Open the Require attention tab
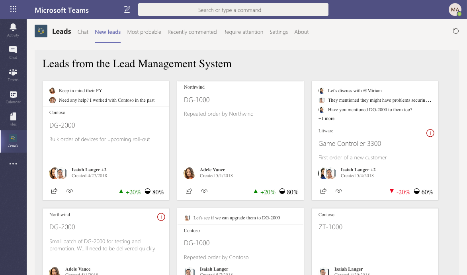Viewport: 467px width, 275px height. (243, 32)
